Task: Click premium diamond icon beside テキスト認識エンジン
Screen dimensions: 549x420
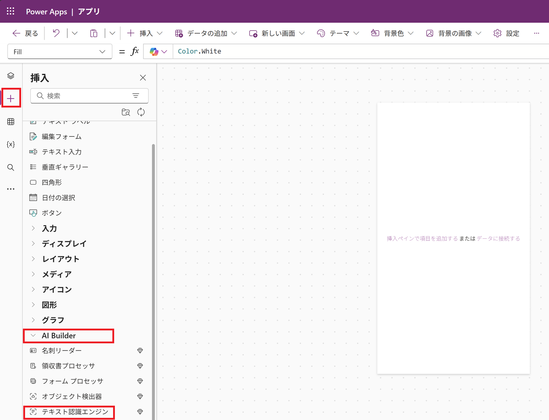Action: click(x=140, y=412)
